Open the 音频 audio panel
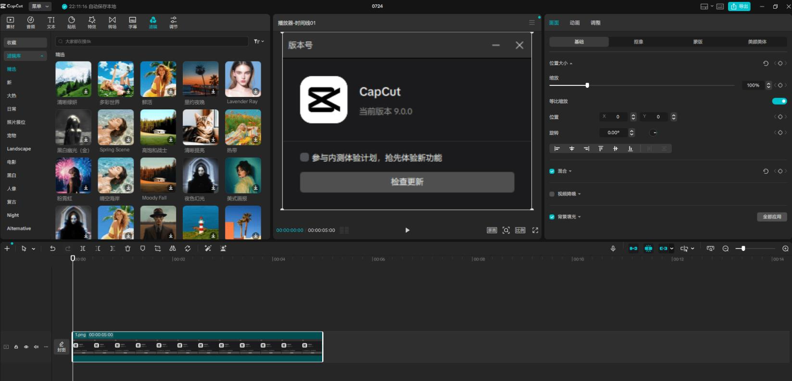Viewport: 792px width, 381px height. coord(30,22)
